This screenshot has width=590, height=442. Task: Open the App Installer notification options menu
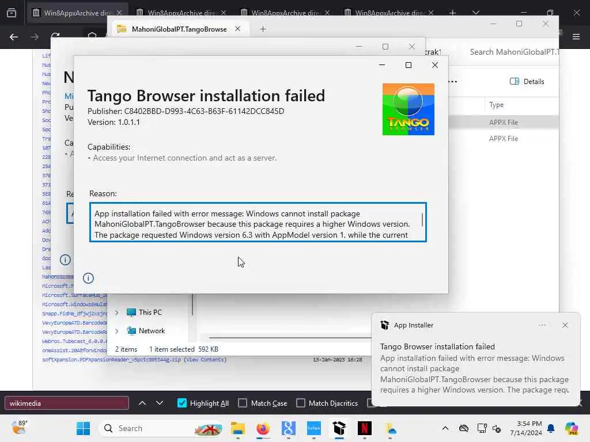point(542,325)
